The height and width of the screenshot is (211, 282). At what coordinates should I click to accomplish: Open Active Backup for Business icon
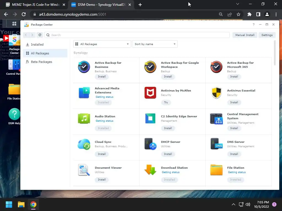[84, 67]
